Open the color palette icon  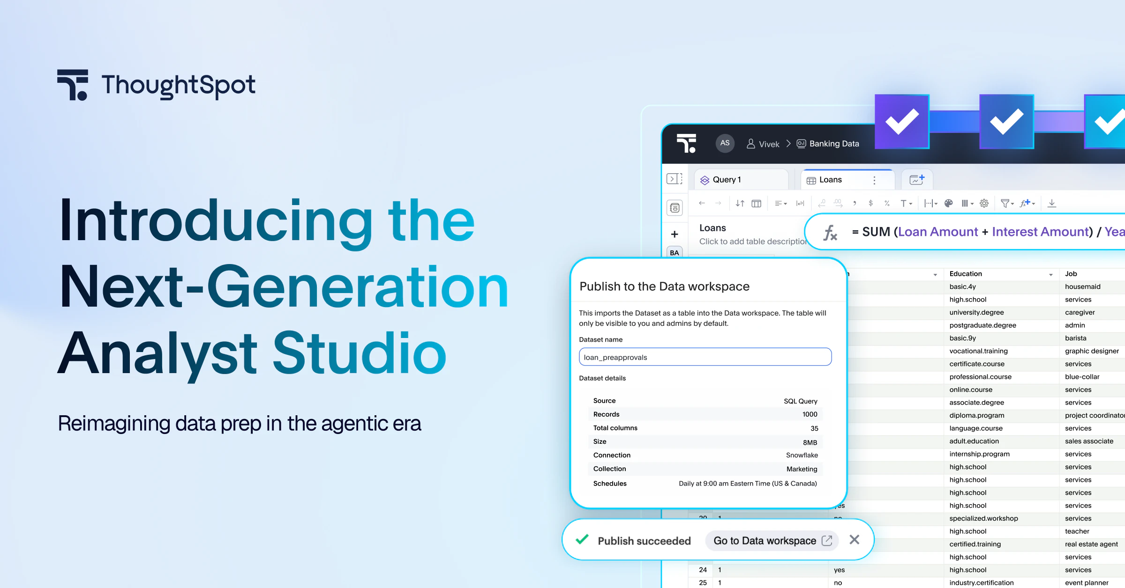click(x=948, y=203)
